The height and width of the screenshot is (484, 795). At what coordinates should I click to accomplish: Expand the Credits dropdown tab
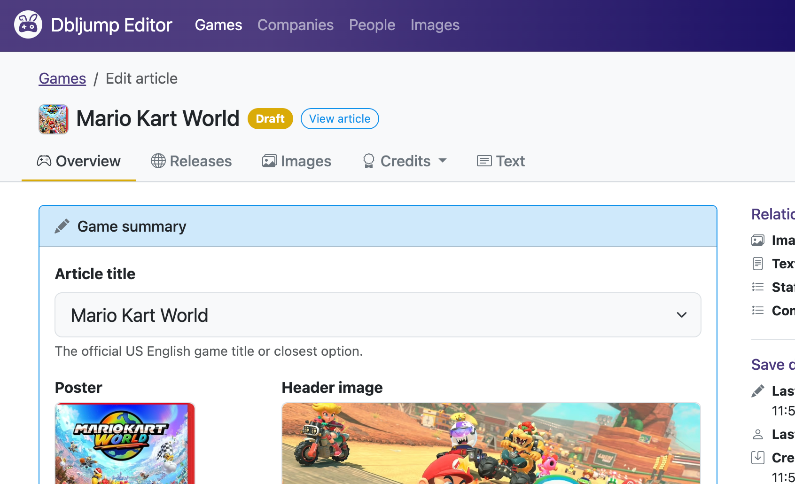pyautogui.click(x=405, y=161)
